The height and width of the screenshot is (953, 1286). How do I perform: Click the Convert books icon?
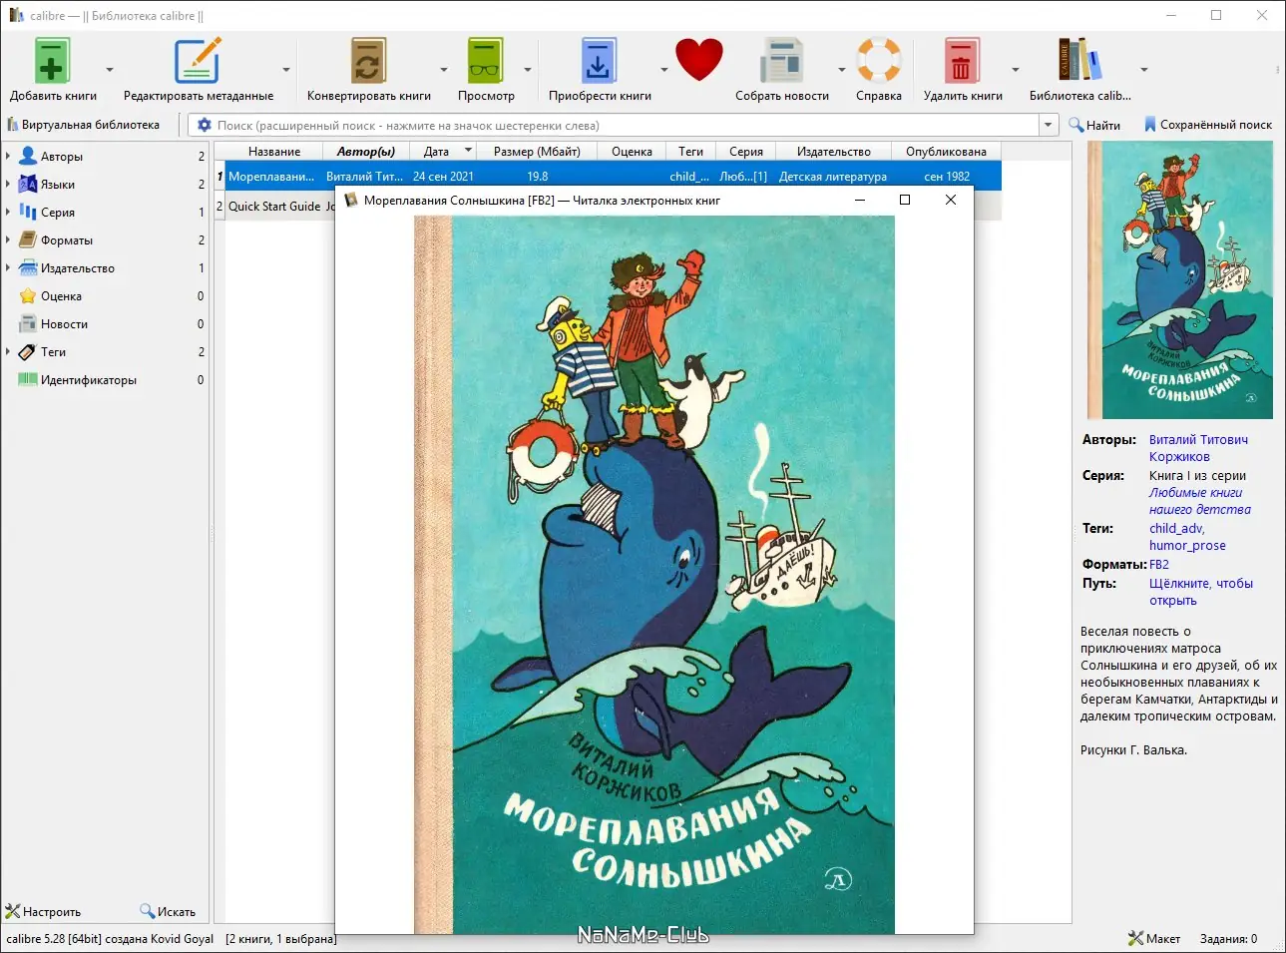[x=368, y=61]
